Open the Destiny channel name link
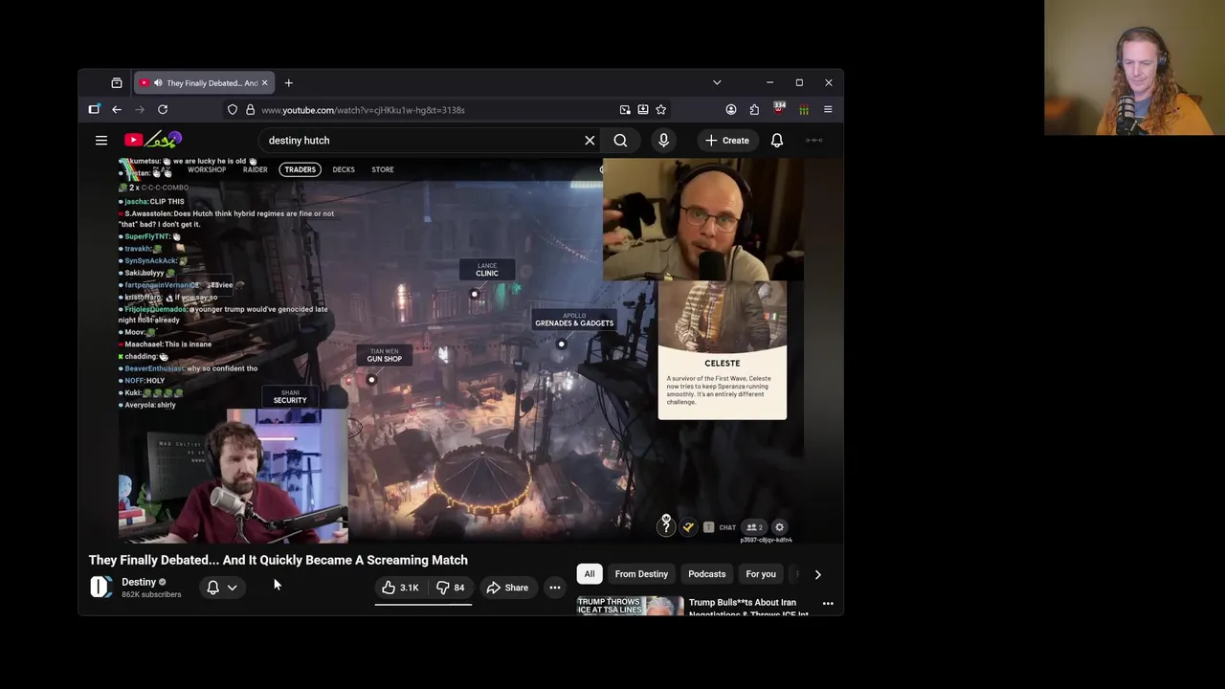Image resolution: width=1225 pixels, height=689 pixels. click(139, 582)
